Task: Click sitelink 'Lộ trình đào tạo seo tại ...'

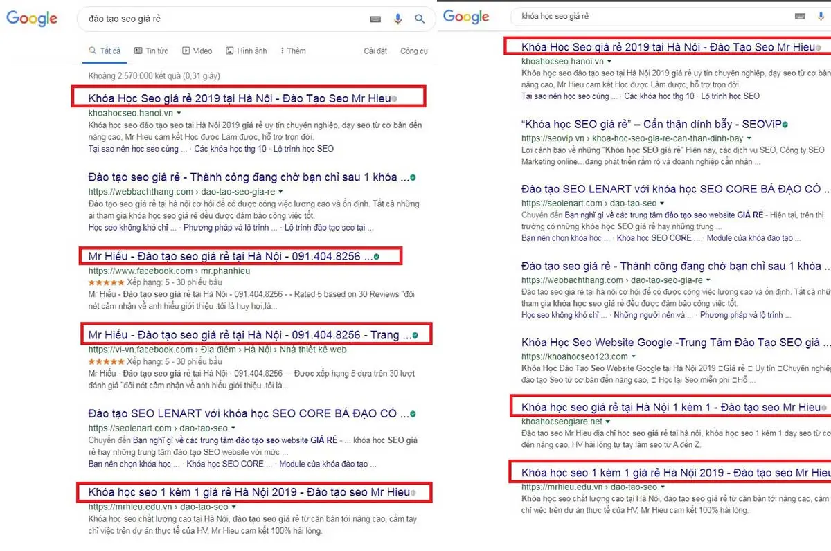Action: [329, 228]
